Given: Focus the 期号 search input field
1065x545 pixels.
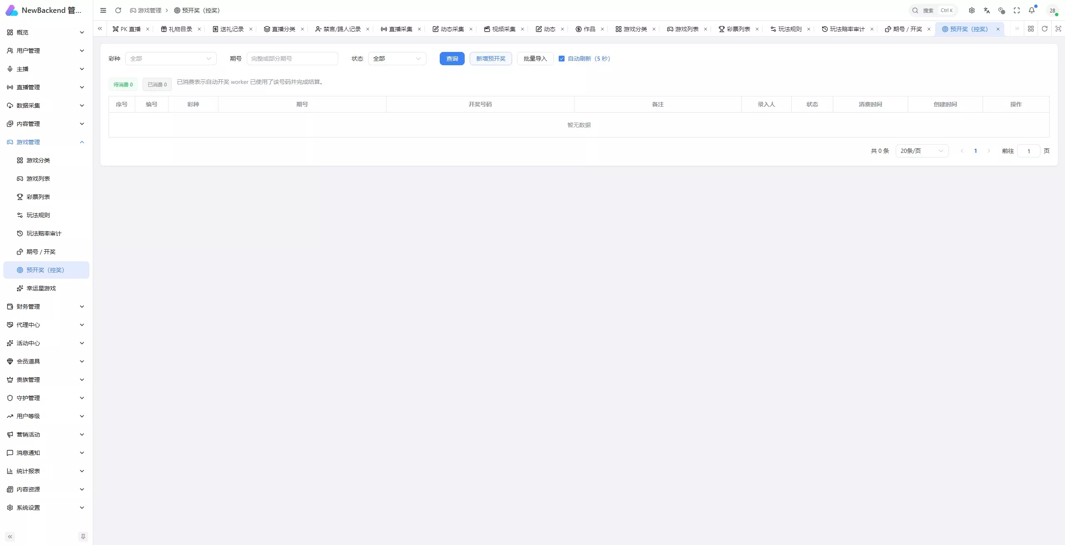Looking at the screenshot, I should pos(292,59).
